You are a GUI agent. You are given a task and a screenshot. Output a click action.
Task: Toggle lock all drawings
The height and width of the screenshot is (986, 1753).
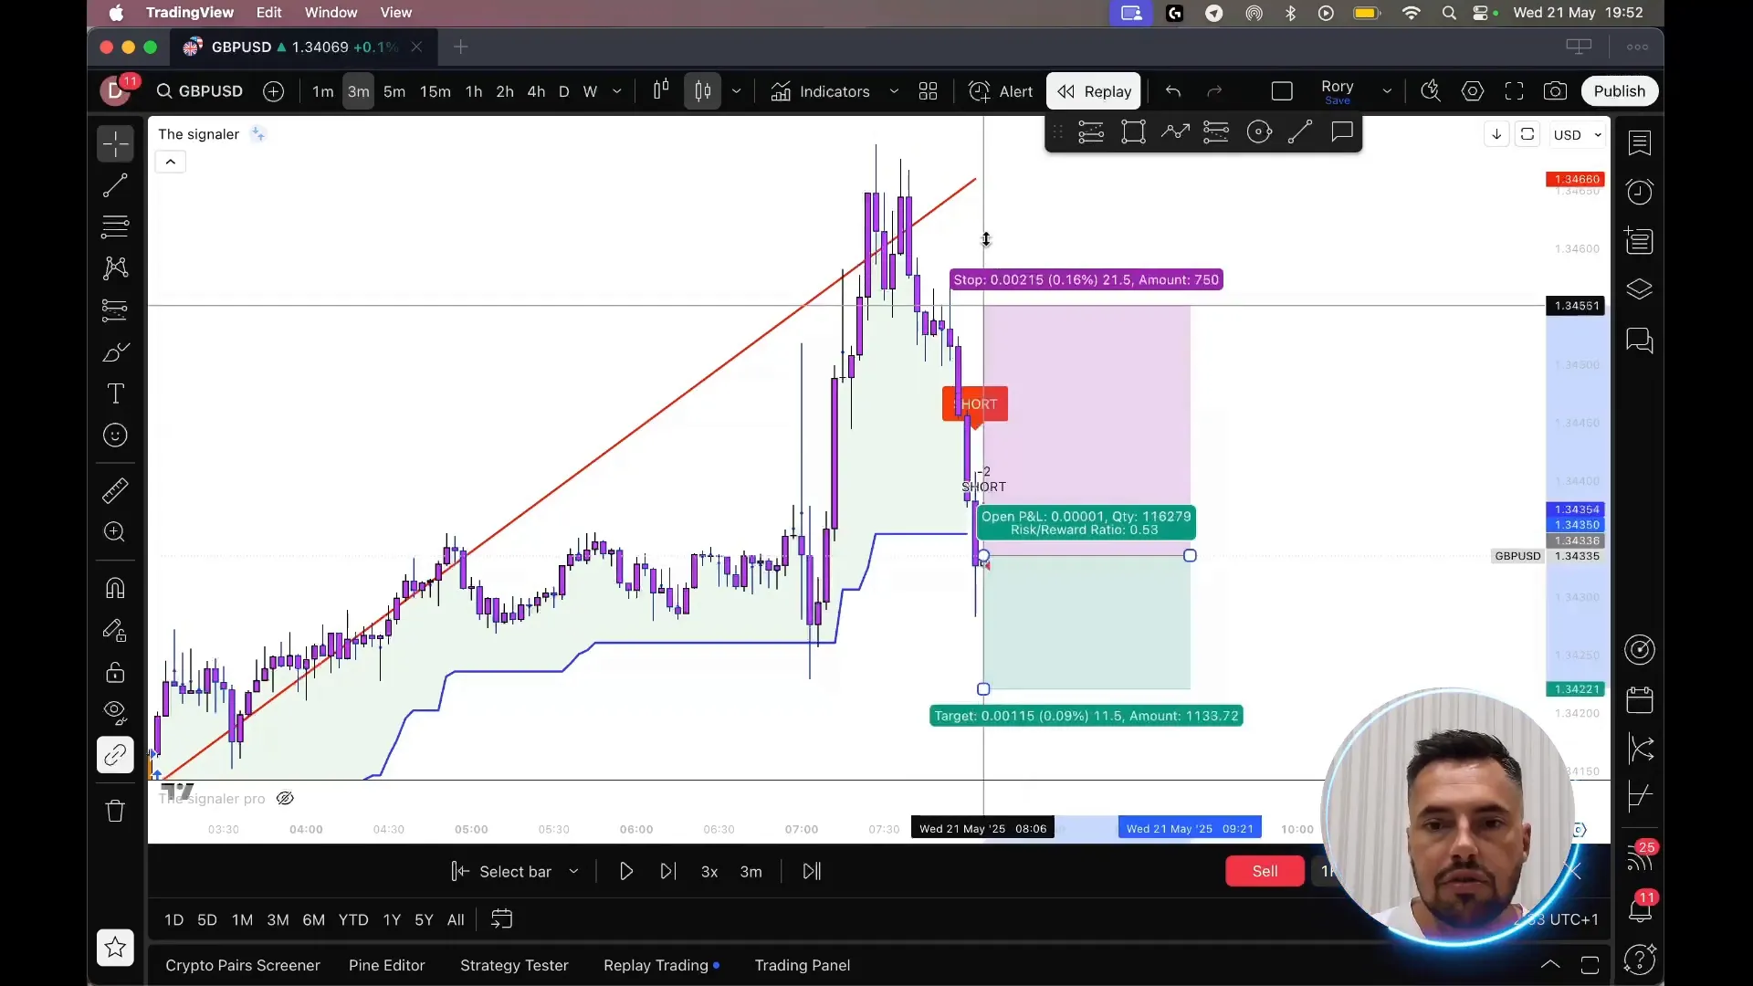(x=115, y=673)
